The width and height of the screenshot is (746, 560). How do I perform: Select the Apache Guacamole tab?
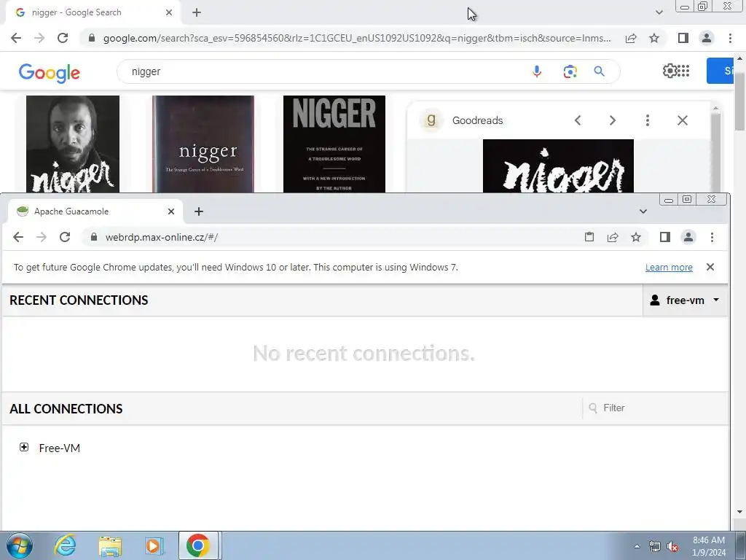[x=95, y=211]
